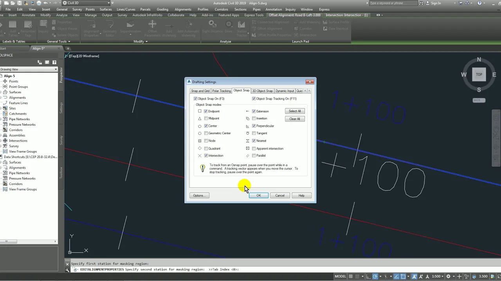Toggle polar tracking icon in status bar

click(x=375, y=276)
